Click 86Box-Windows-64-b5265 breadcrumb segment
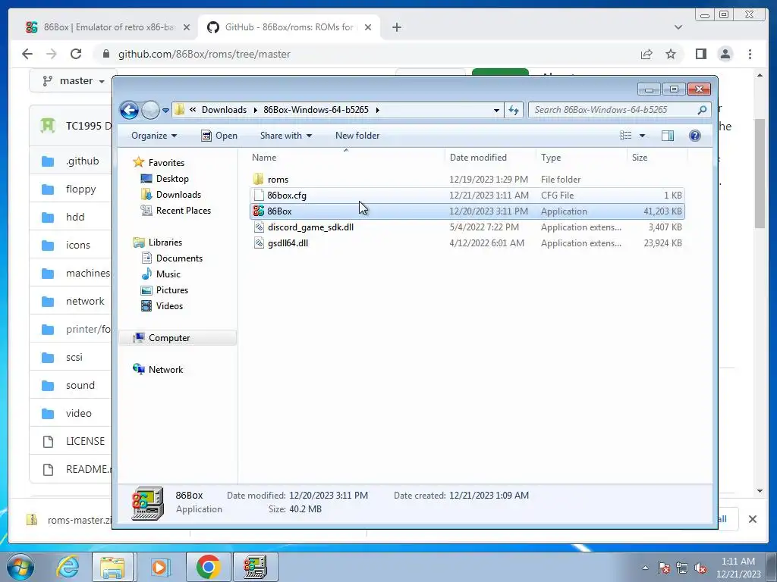Viewport: 777px width, 582px height. [316, 110]
